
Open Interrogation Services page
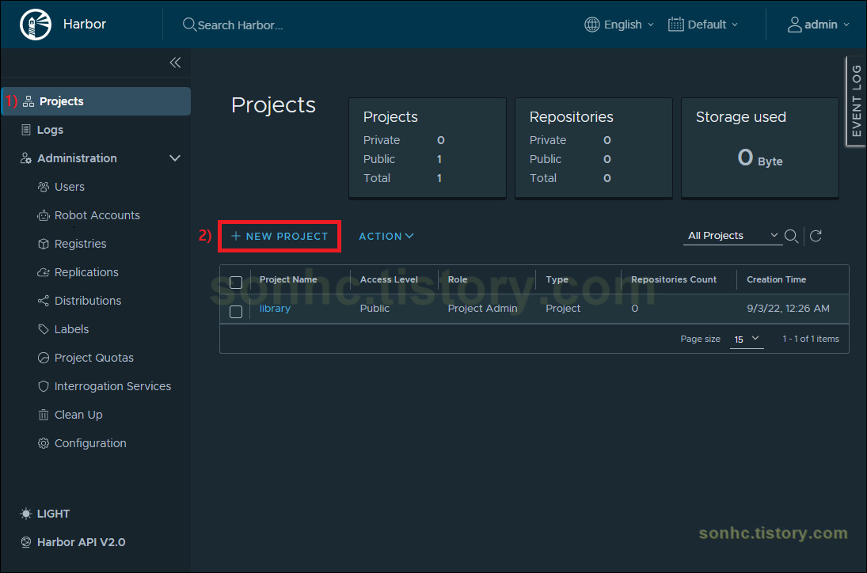click(x=112, y=386)
